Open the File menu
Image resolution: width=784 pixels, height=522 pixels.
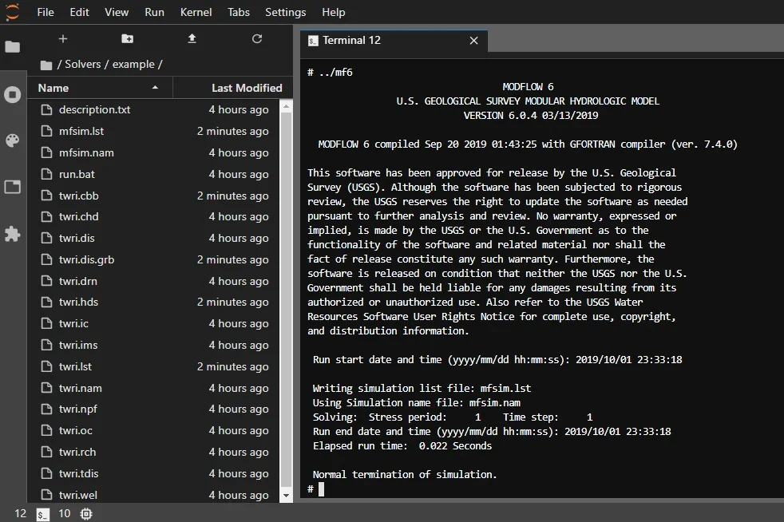pos(46,12)
